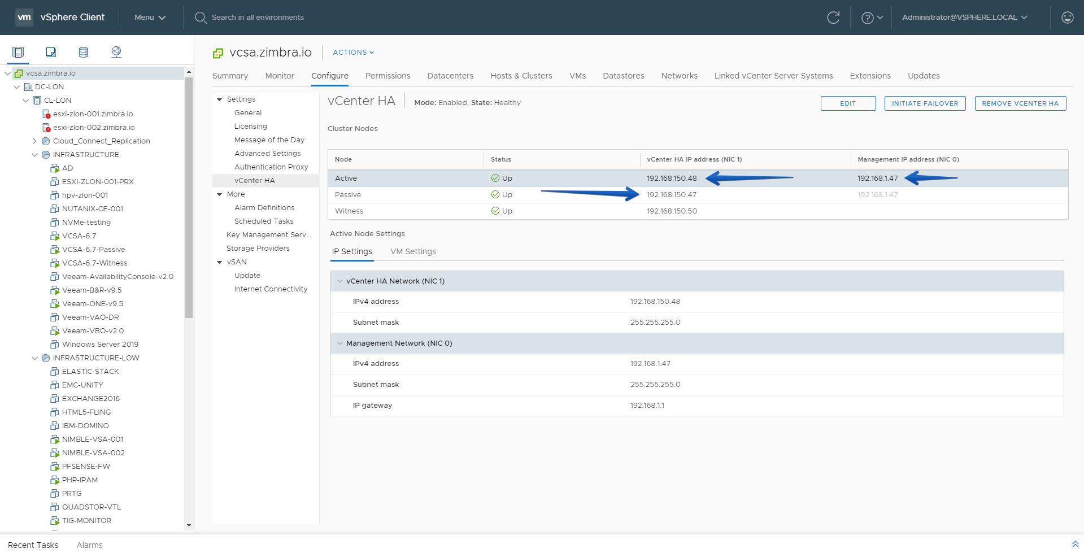Switch to the Permissions tab
This screenshot has height=553, width=1084.
tap(388, 76)
